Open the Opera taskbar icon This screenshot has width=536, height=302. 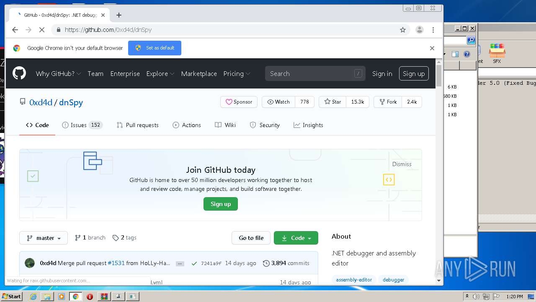90,296
